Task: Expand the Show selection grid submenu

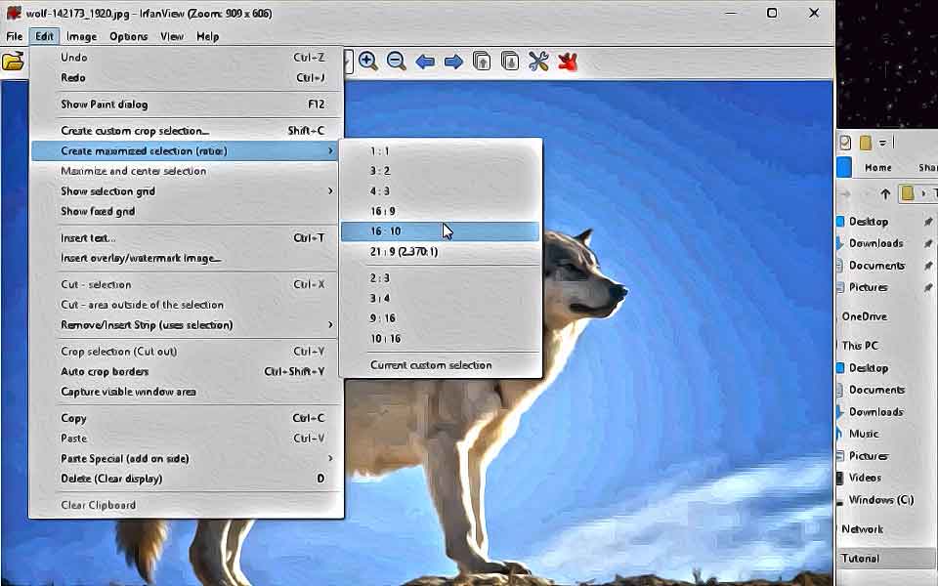Action: point(187,191)
